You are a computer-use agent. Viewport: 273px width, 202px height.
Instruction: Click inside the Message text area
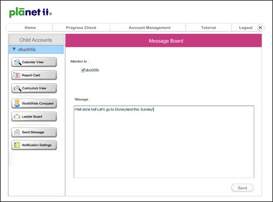point(164,142)
